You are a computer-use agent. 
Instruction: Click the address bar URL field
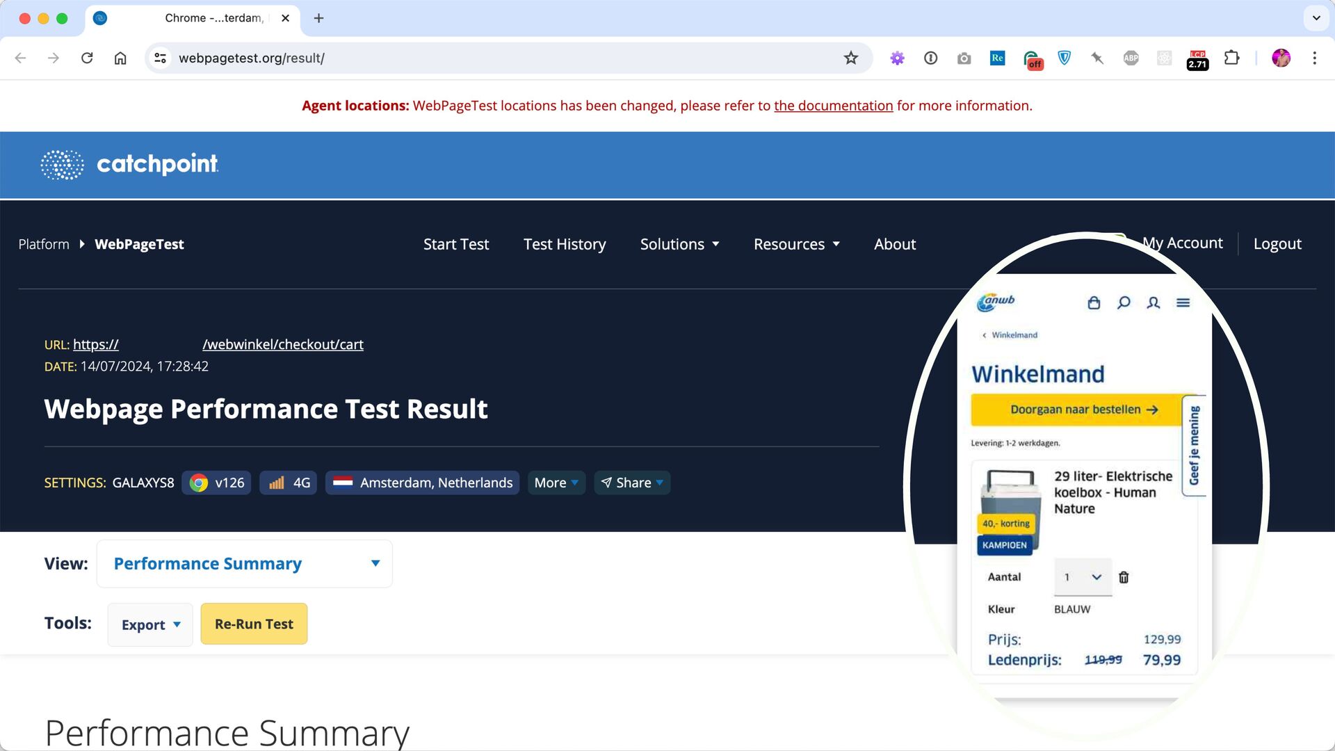pyautogui.click(x=508, y=58)
